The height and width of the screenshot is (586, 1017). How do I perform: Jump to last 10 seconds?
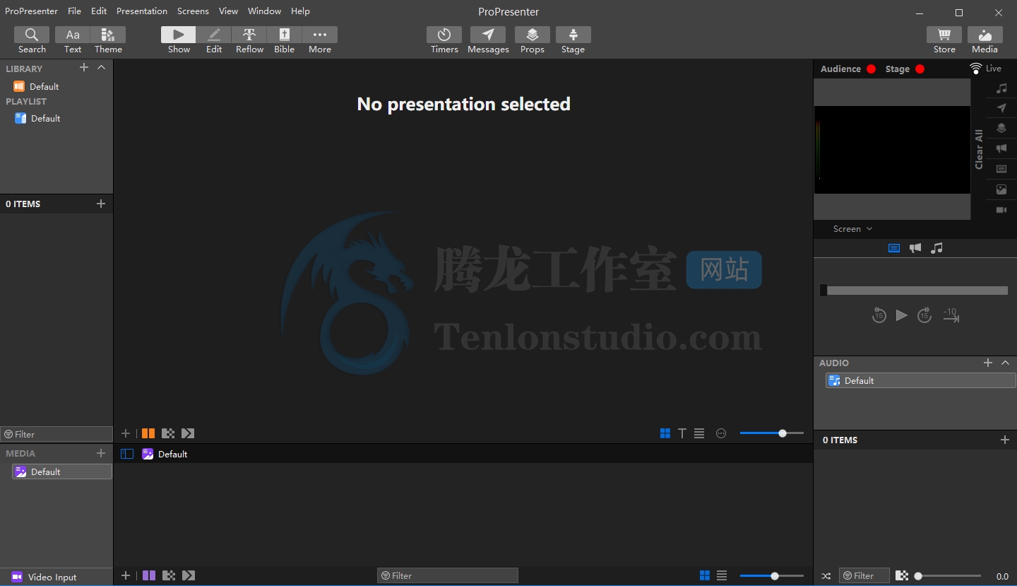[x=951, y=315]
